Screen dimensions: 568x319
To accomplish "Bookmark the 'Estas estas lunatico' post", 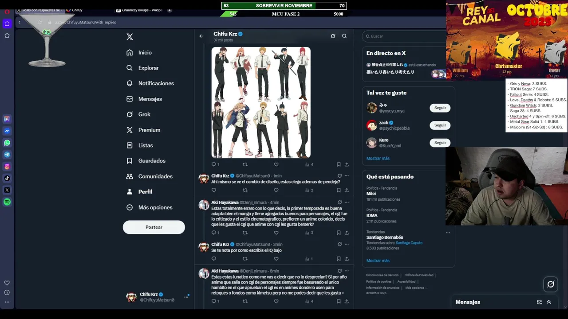I will [339, 301].
